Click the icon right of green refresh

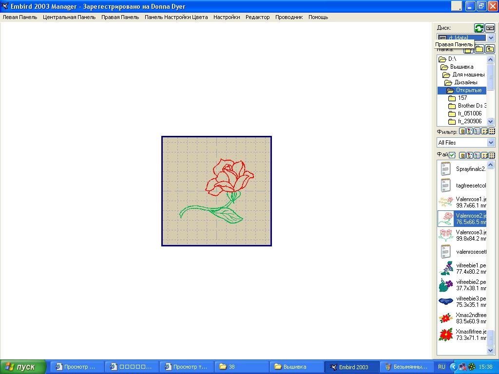point(490,28)
